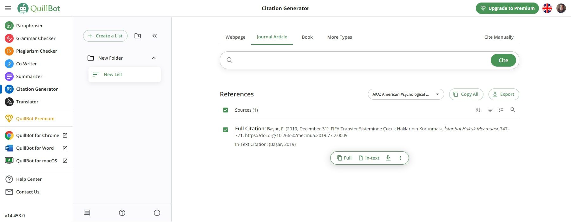This screenshot has height=222, width=571.
Task: Download the citation entry
Action: (388, 158)
